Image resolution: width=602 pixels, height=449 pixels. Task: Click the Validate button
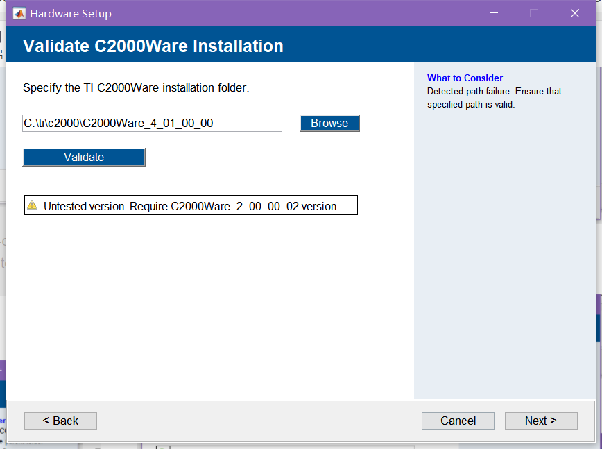pos(84,157)
